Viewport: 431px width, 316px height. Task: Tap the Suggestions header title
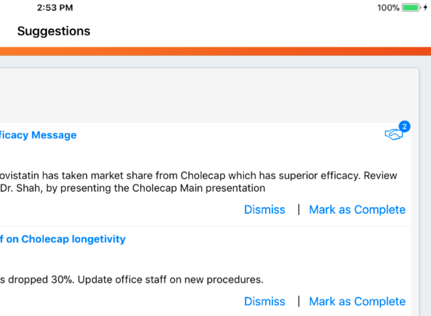click(54, 31)
